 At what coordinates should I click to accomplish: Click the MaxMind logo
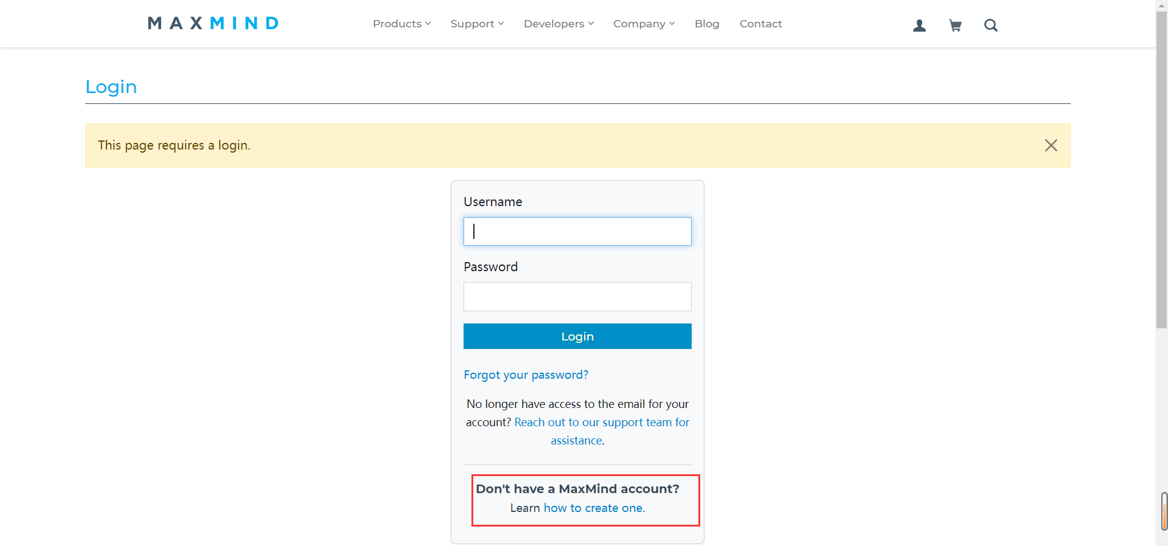[213, 23]
